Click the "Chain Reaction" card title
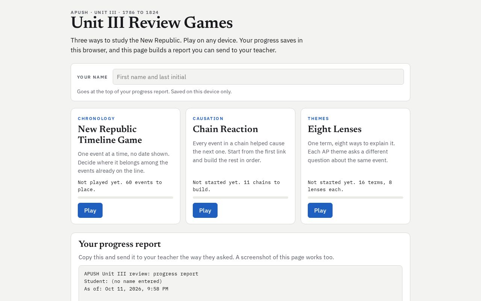 pos(225,129)
